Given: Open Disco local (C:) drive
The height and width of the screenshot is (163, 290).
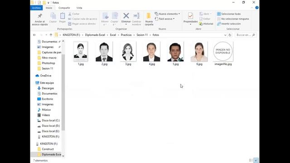Looking at the screenshot, I should 48,120.
